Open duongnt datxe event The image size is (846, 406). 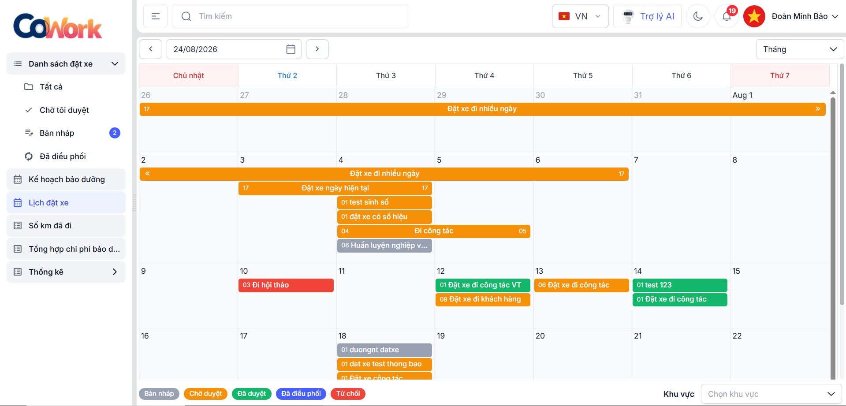384,350
